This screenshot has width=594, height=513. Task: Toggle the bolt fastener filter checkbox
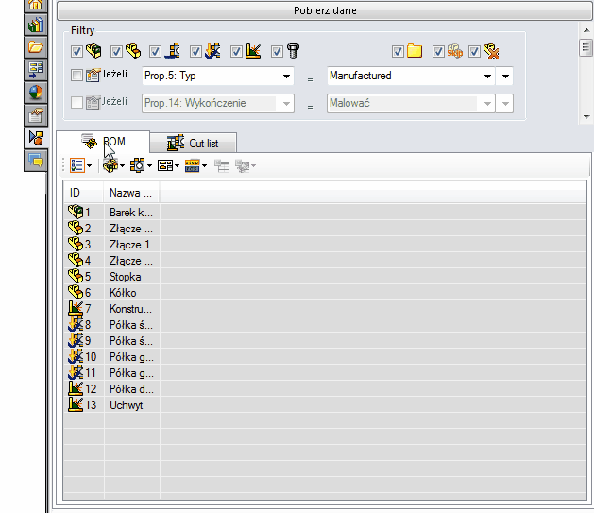(x=277, y=52)
